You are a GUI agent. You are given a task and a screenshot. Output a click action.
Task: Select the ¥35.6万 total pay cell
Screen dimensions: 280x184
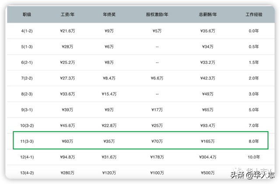[208, 31]
